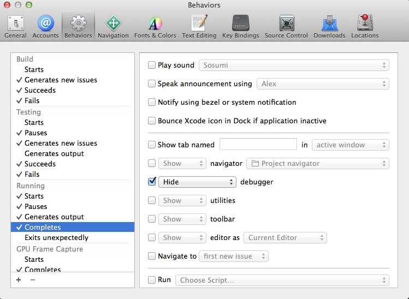Select Testing Generates output behavior
409x299 pixels.
73,153
